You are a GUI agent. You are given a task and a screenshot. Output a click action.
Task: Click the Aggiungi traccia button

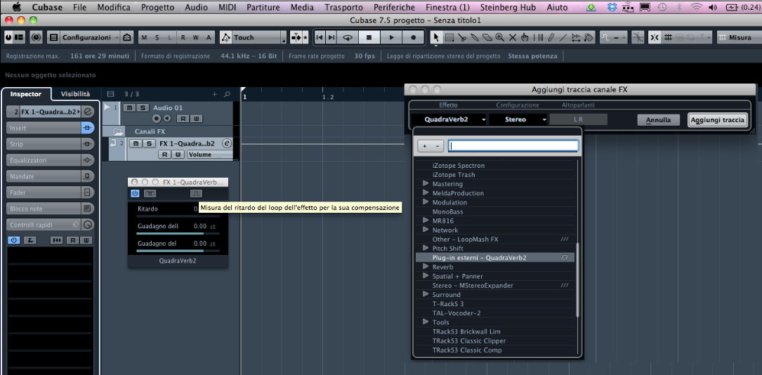point(717,120)
